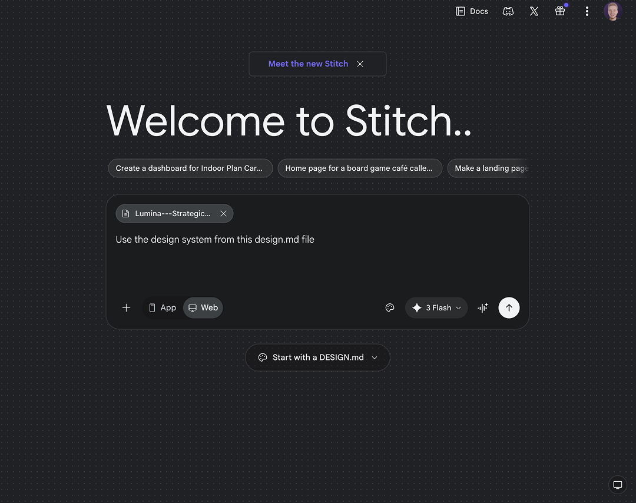Start voice input with the waveform icon
The image size is (636, 503).
tap(483, 308)
